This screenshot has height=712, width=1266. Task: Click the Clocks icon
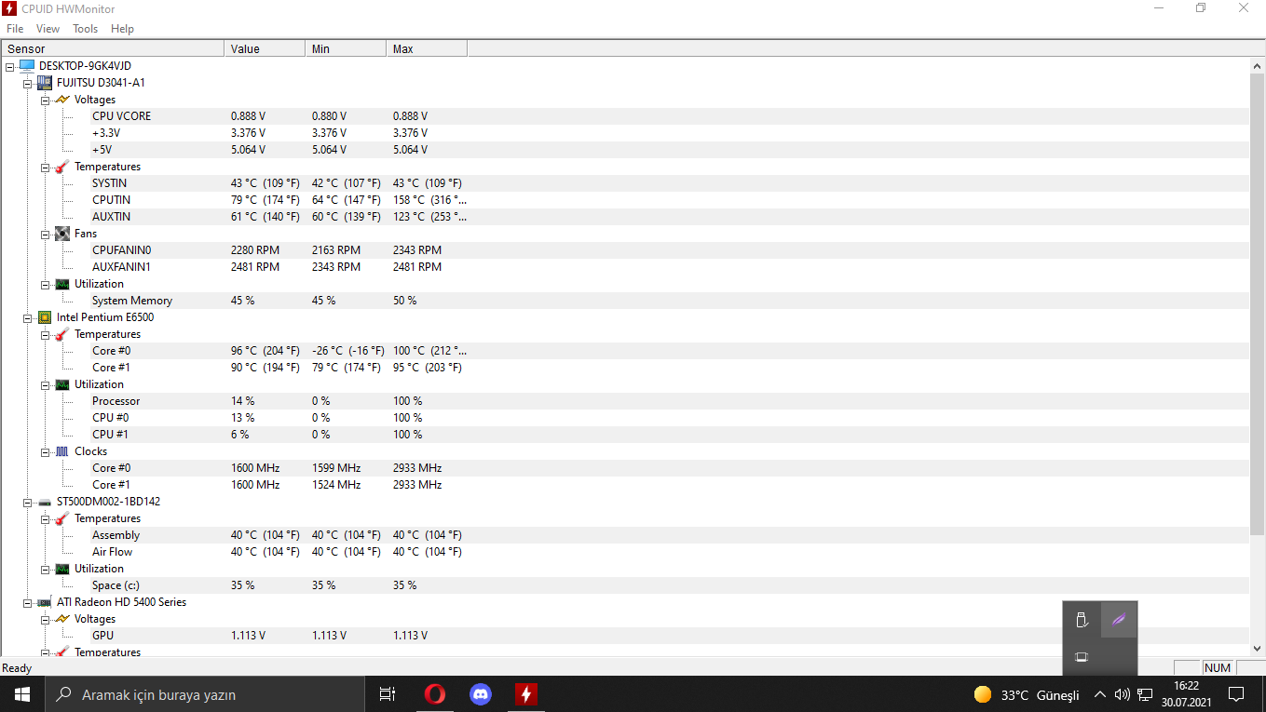[61, 451]
